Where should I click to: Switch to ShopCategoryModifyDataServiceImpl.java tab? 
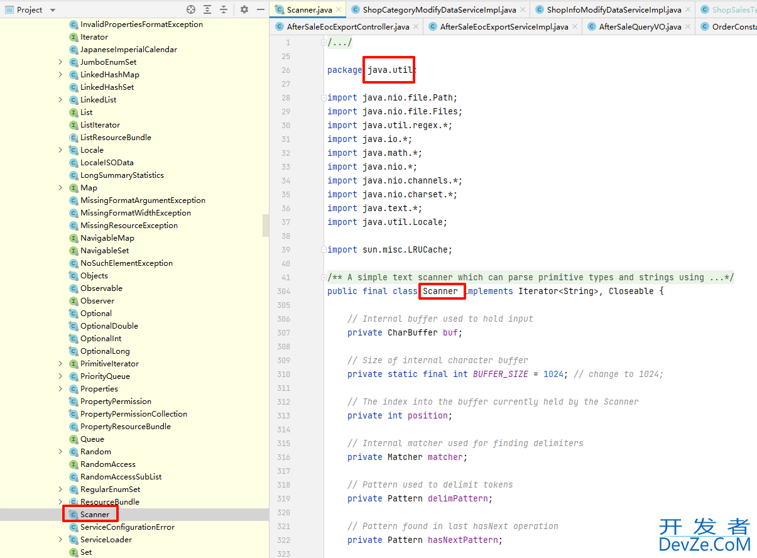[x=439, y=9]
